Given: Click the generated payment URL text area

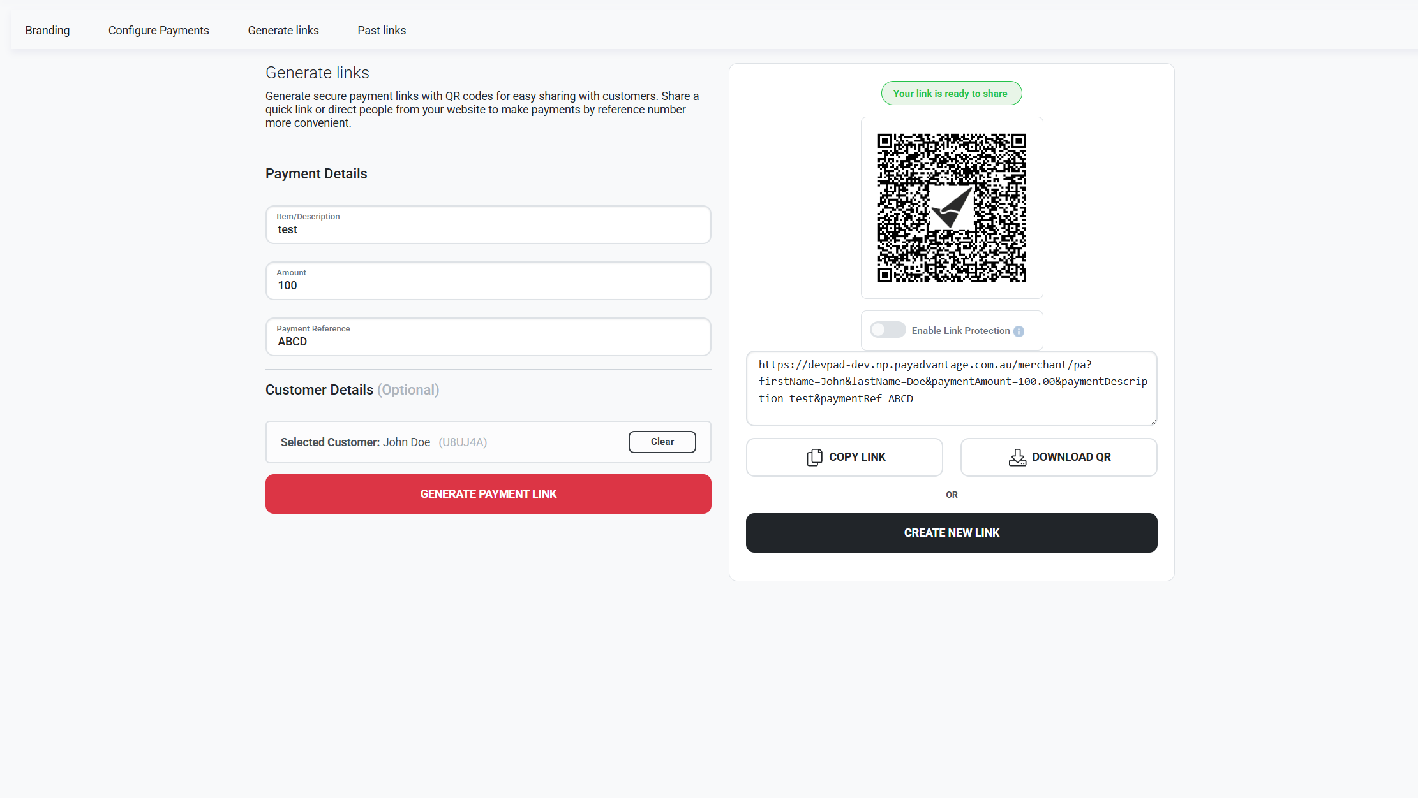Looking at the screenshot, I should (952, 388).
